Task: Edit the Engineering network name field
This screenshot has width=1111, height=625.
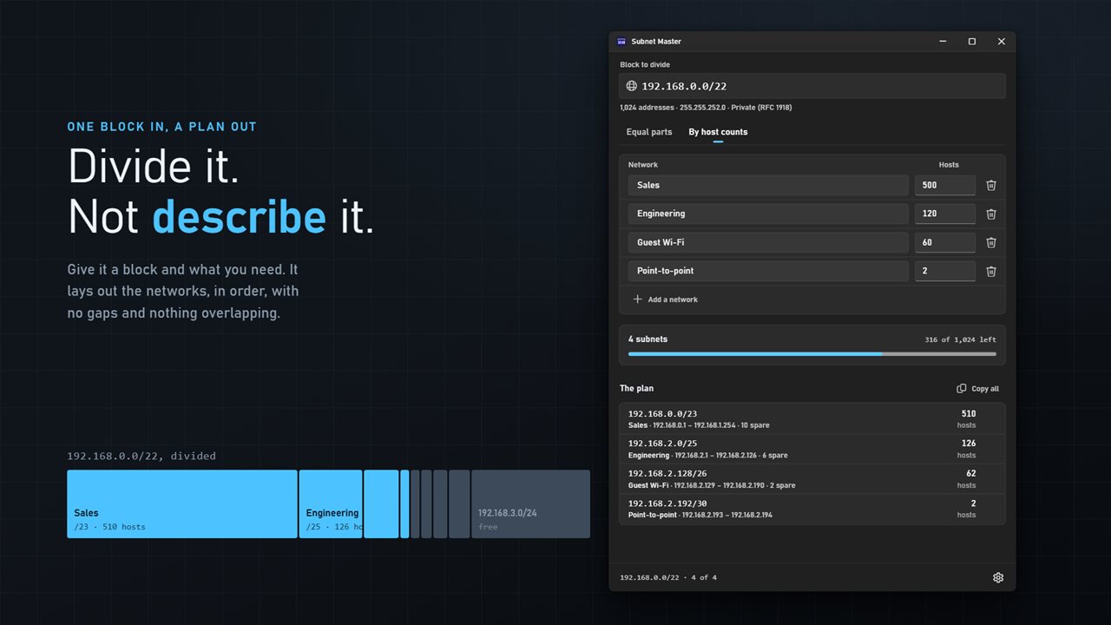Action: coord(768,214)
